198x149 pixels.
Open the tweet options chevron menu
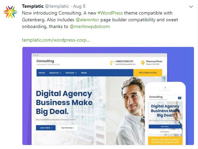tap(191, 7)
